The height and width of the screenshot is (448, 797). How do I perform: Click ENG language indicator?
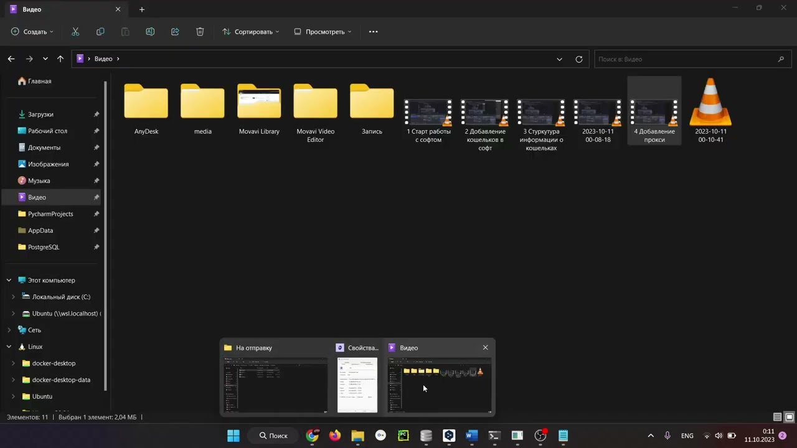687,436
